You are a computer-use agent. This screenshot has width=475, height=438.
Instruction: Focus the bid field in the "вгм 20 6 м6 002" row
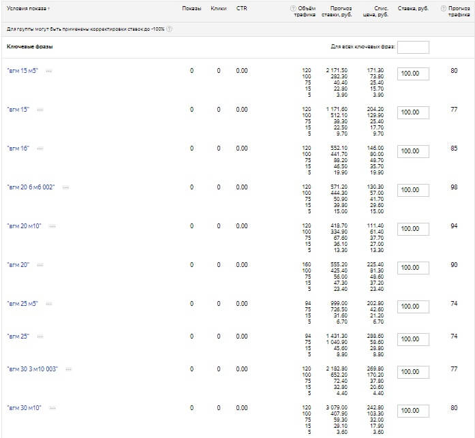pos(413,190)
